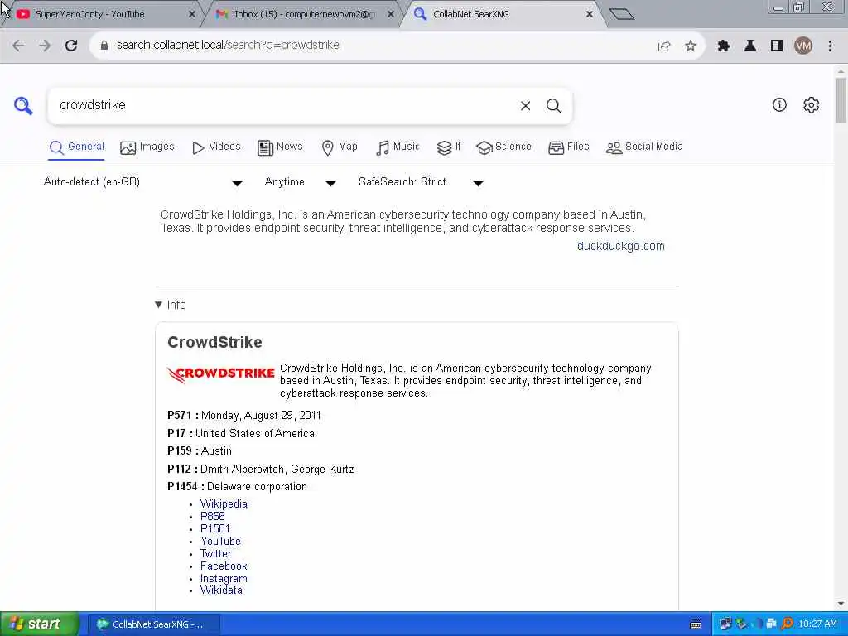This screenshot has width=848, height=636.
Task: Select the Science search category
Action: click(504, 147)
